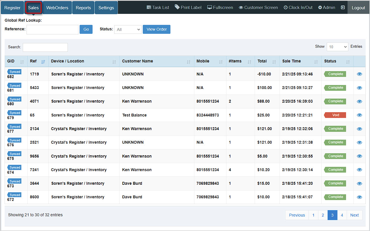The width and height of the screenshot is (370, 231).
Task: Click the square arrow icon beside Admin
Action: click(x=343, y=7)
